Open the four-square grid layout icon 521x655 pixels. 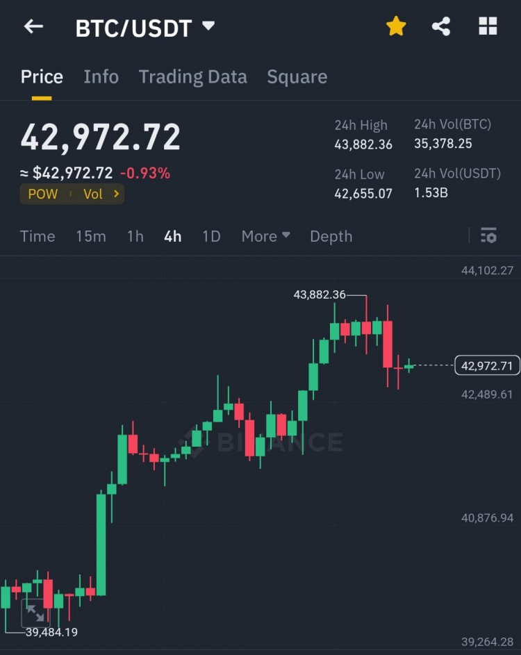[488, 26]
